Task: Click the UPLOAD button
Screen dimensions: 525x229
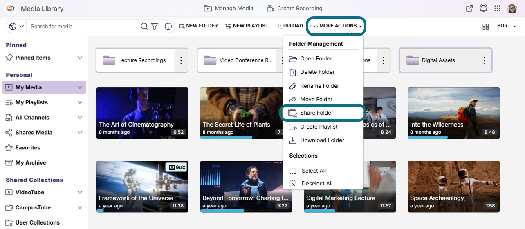Action: [x=289, y=26]
